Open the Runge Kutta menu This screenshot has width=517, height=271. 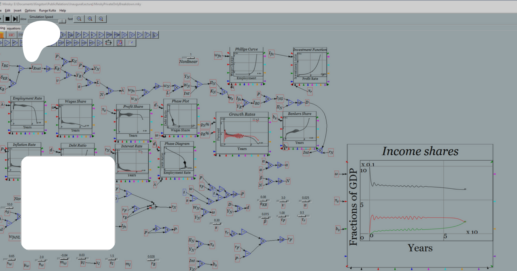[47, 11]
